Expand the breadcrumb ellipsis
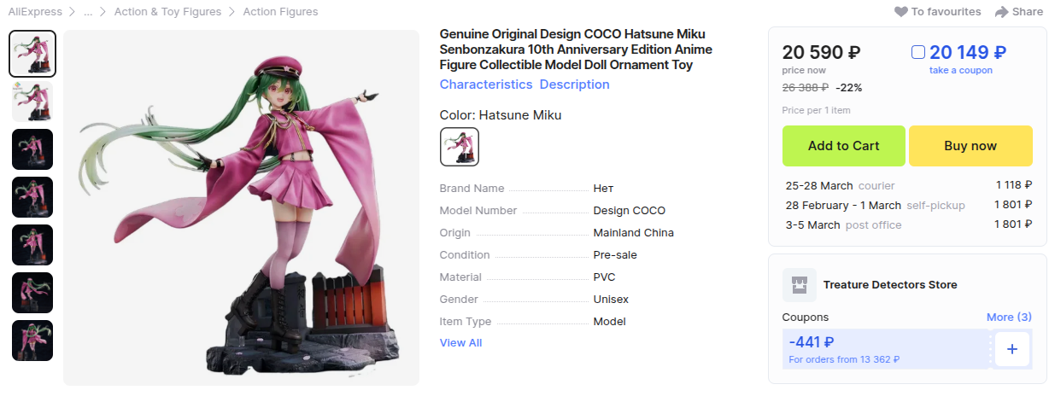 pyautogui.click(x=88, y=12)
